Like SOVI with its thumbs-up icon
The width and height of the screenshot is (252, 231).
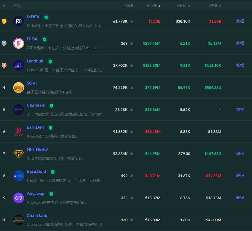pos(132,87)
